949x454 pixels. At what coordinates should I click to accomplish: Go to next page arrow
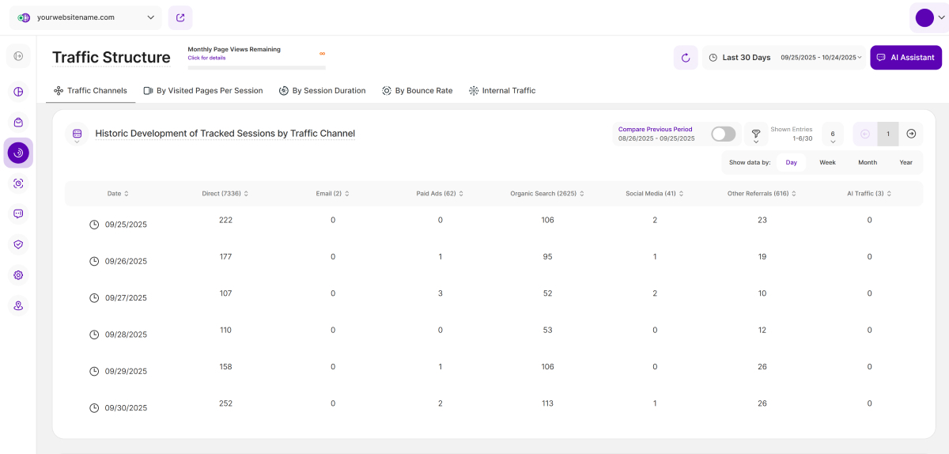[911, 134]
